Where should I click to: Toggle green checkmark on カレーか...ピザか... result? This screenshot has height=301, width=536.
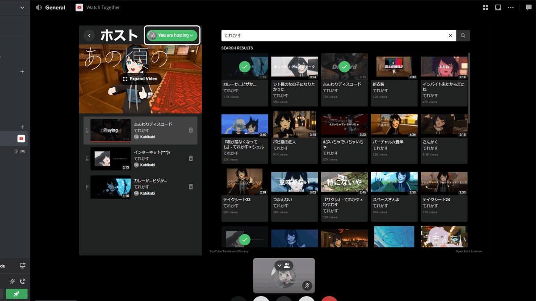point(244,67)
